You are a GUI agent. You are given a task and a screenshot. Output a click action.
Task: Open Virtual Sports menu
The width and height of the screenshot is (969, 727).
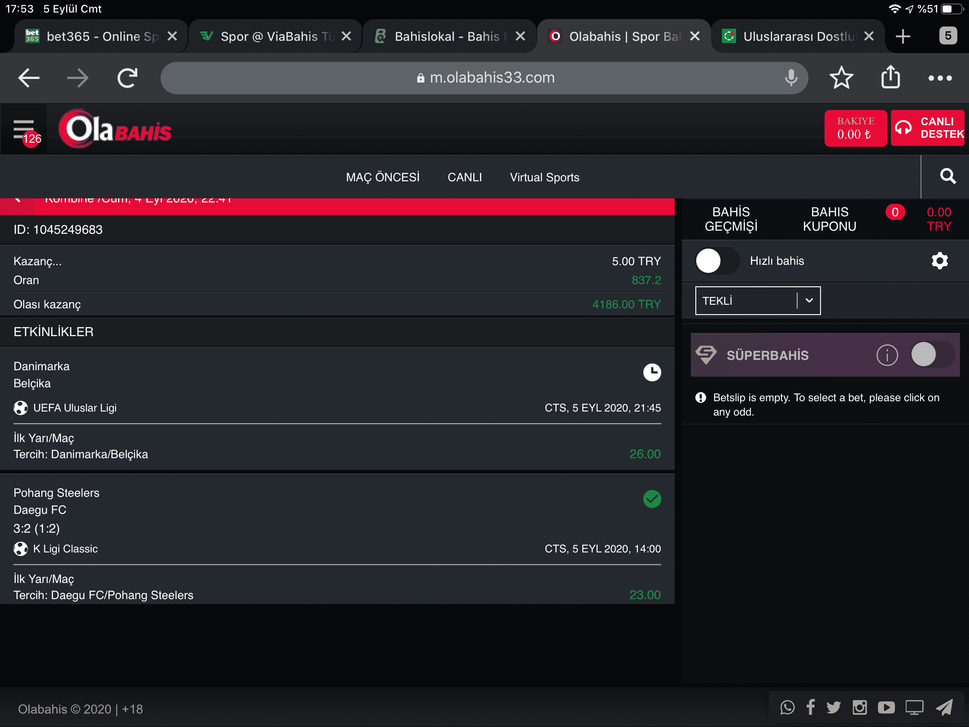[x=544, y=177]
